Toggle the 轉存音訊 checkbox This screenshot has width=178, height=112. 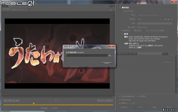pos(133,30)
